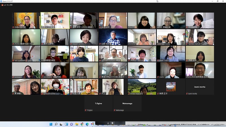Click the muted mic icon on izumi morita's tile
Screen dimensions: 226x127
pyautogui.click(x=187, y=93)
